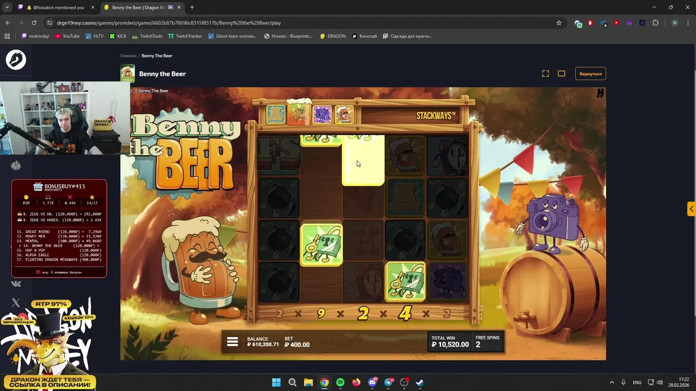The width and height of the screenshot is (696, 391).
Task: Open the mokrivskyi bookmark
Action: 35,36
